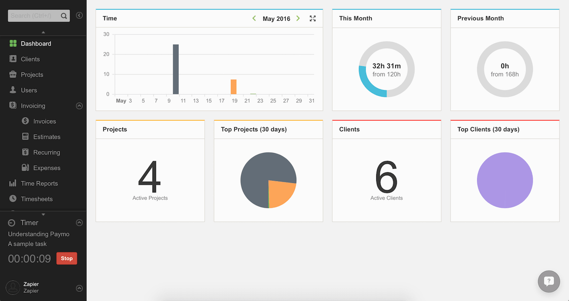Go to previous month in Time chart
This screenshot has width=569, height=301.
(254, 18)
